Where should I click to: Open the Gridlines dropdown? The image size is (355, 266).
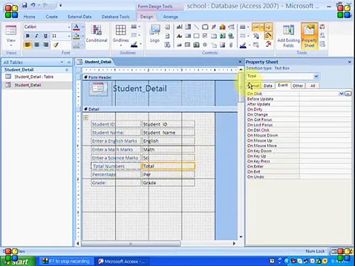coord(121,45)
